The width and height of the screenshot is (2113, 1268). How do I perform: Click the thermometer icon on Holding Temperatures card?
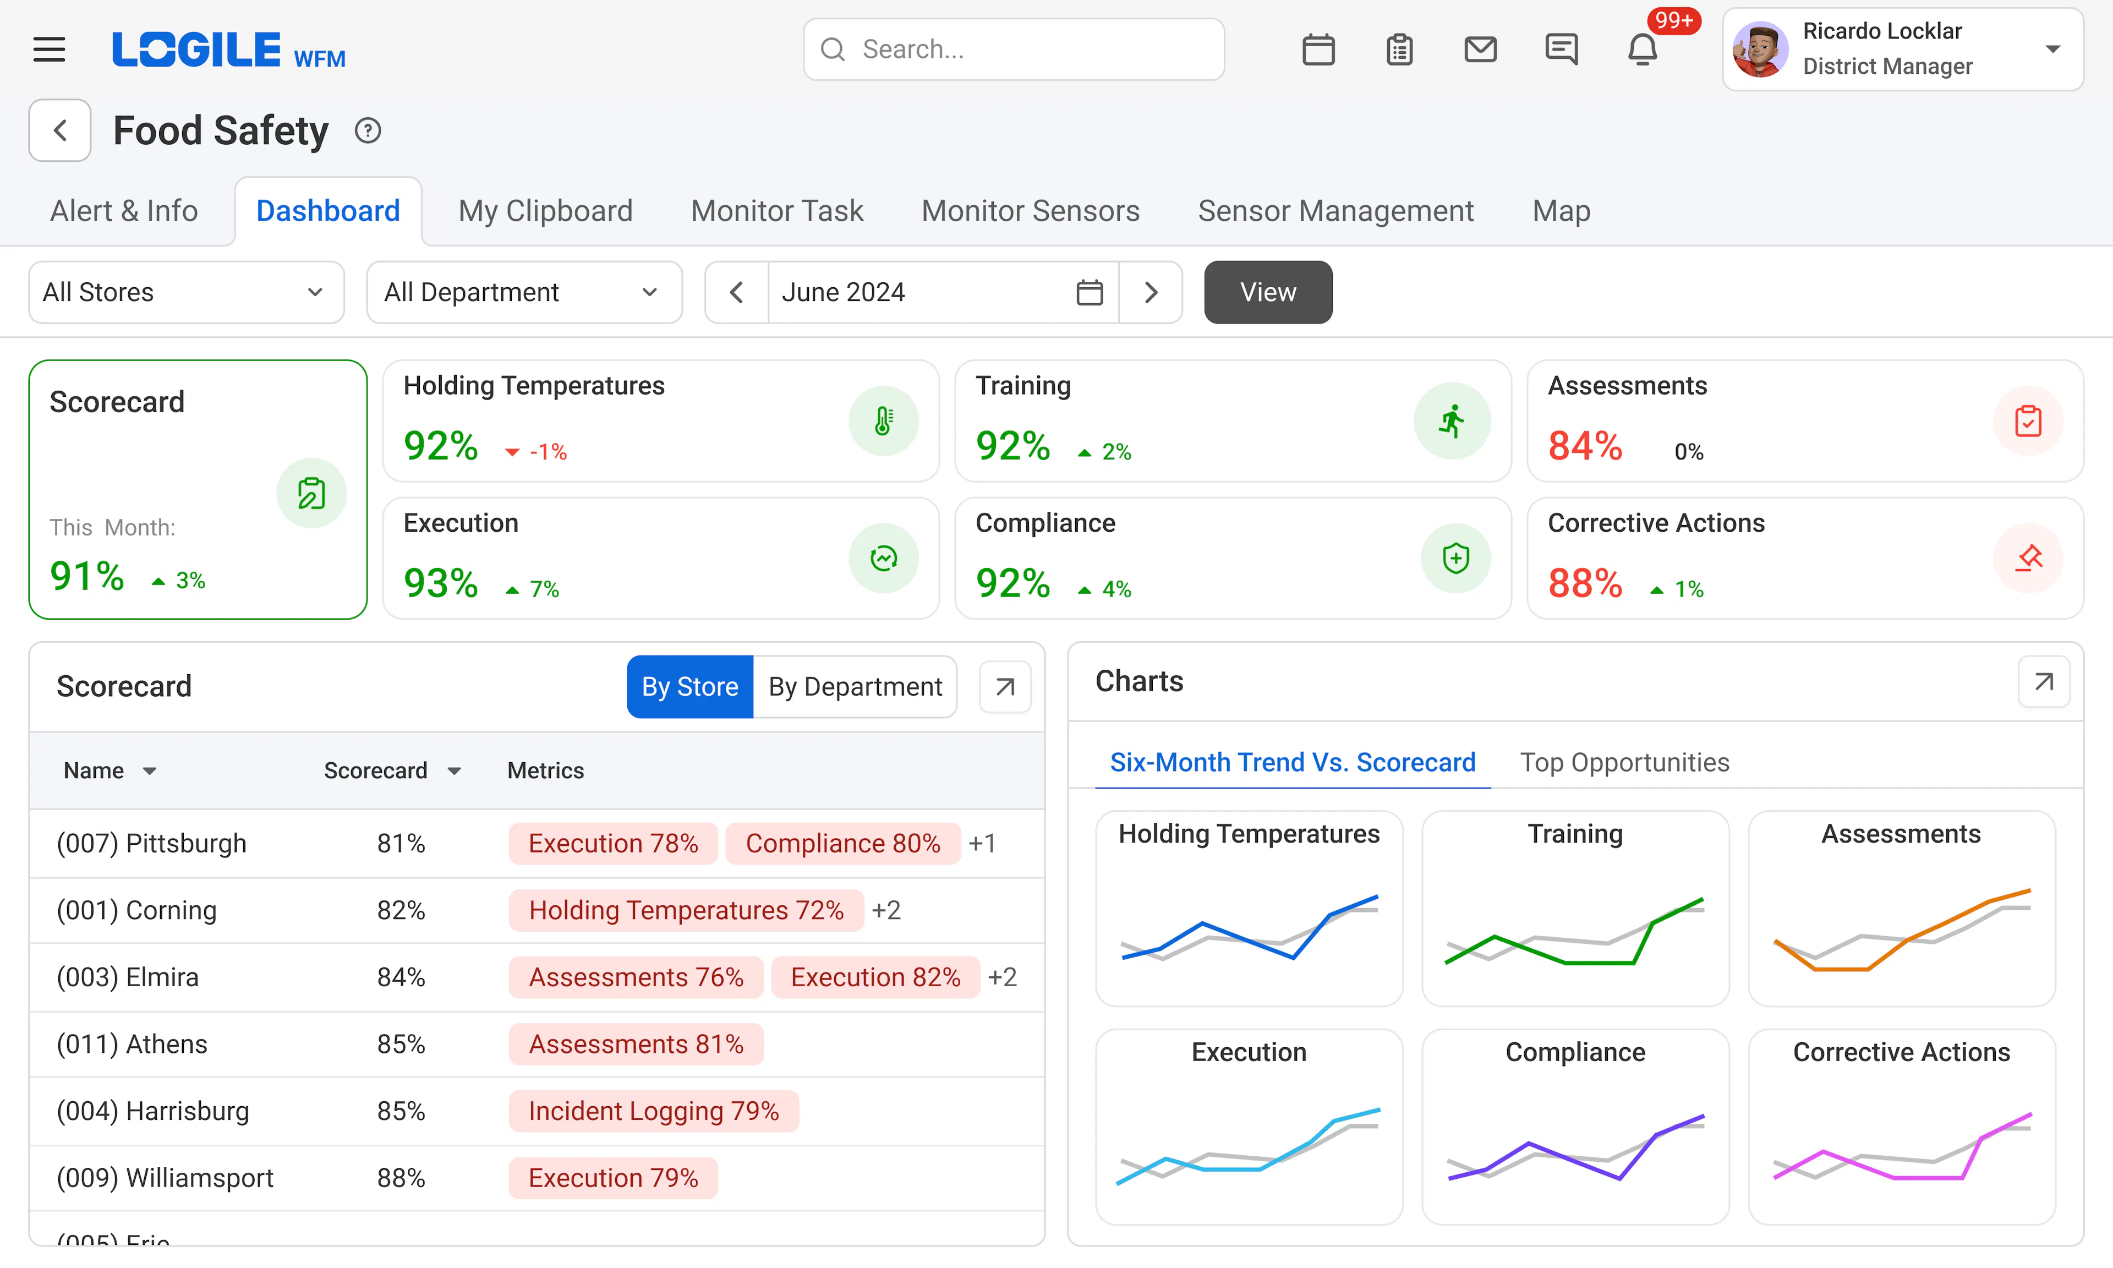point(883,420)
